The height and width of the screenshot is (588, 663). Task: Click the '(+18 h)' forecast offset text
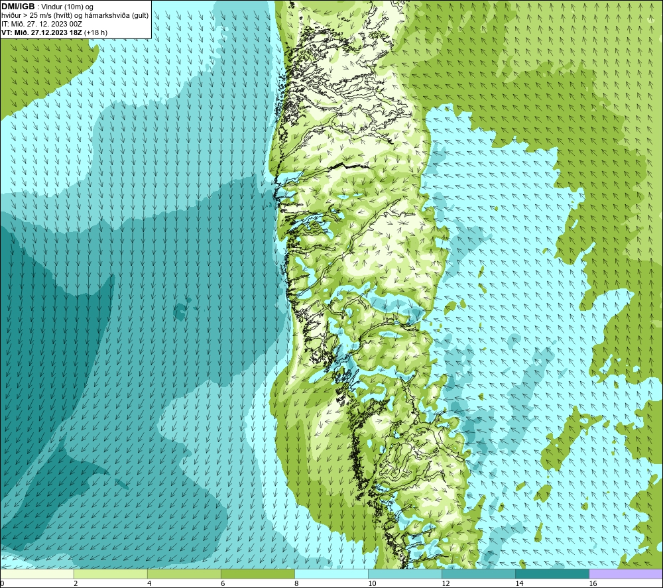pos(96,32)
